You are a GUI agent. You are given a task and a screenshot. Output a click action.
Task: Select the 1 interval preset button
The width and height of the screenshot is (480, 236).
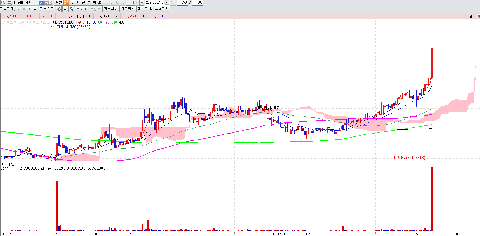click(106, 3)
